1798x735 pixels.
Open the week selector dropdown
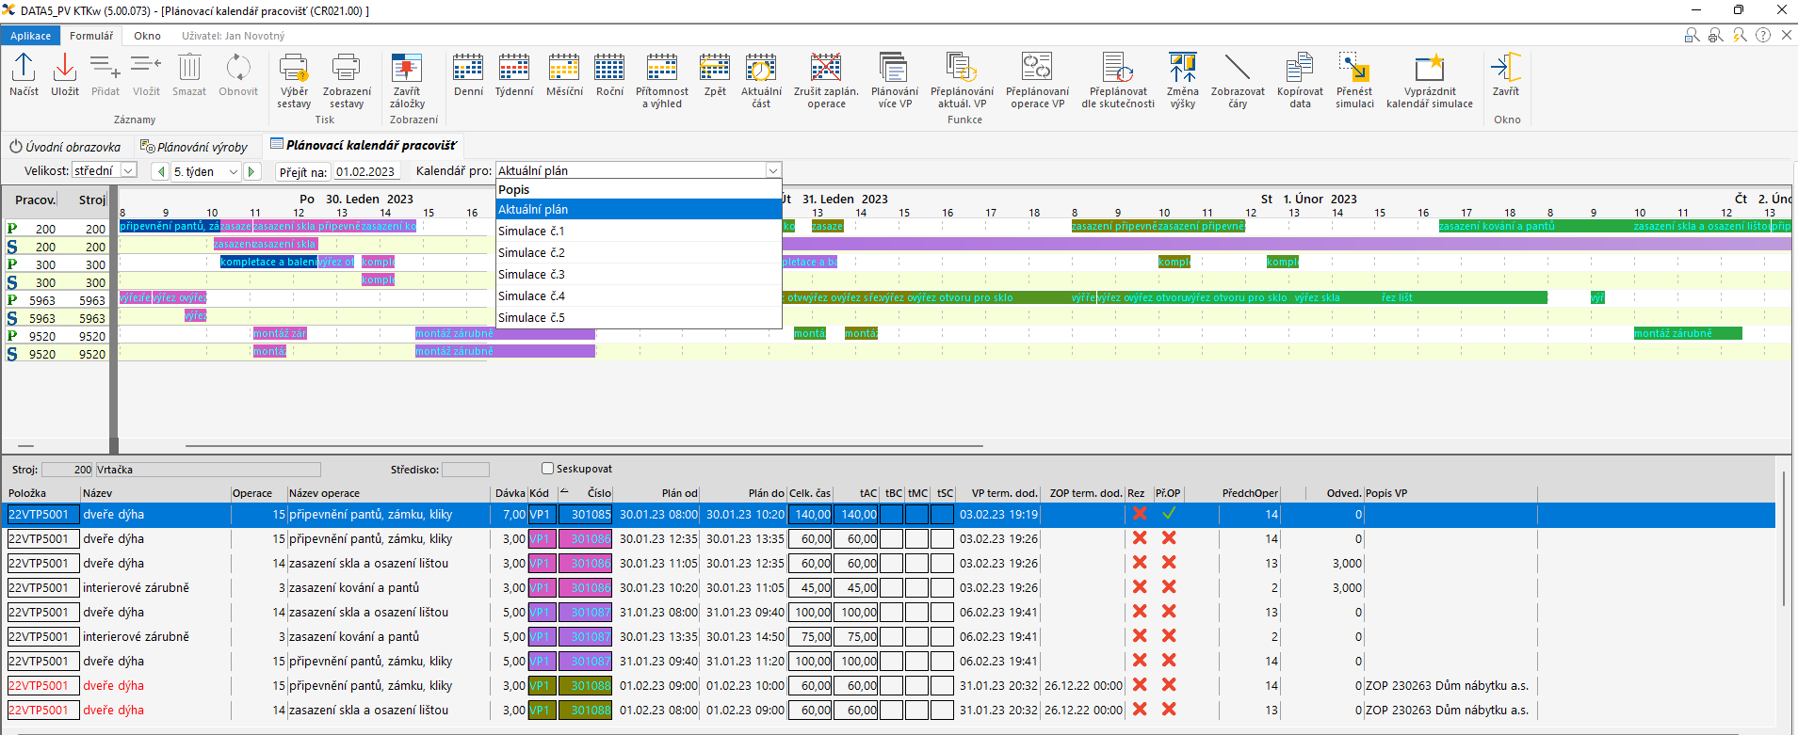233,172
